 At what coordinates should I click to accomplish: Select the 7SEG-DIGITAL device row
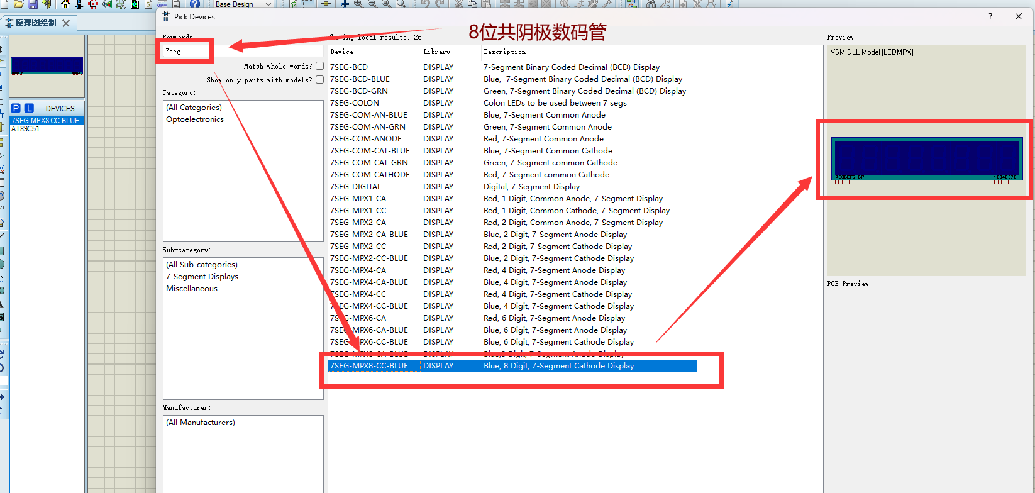(x=512, y=187)
